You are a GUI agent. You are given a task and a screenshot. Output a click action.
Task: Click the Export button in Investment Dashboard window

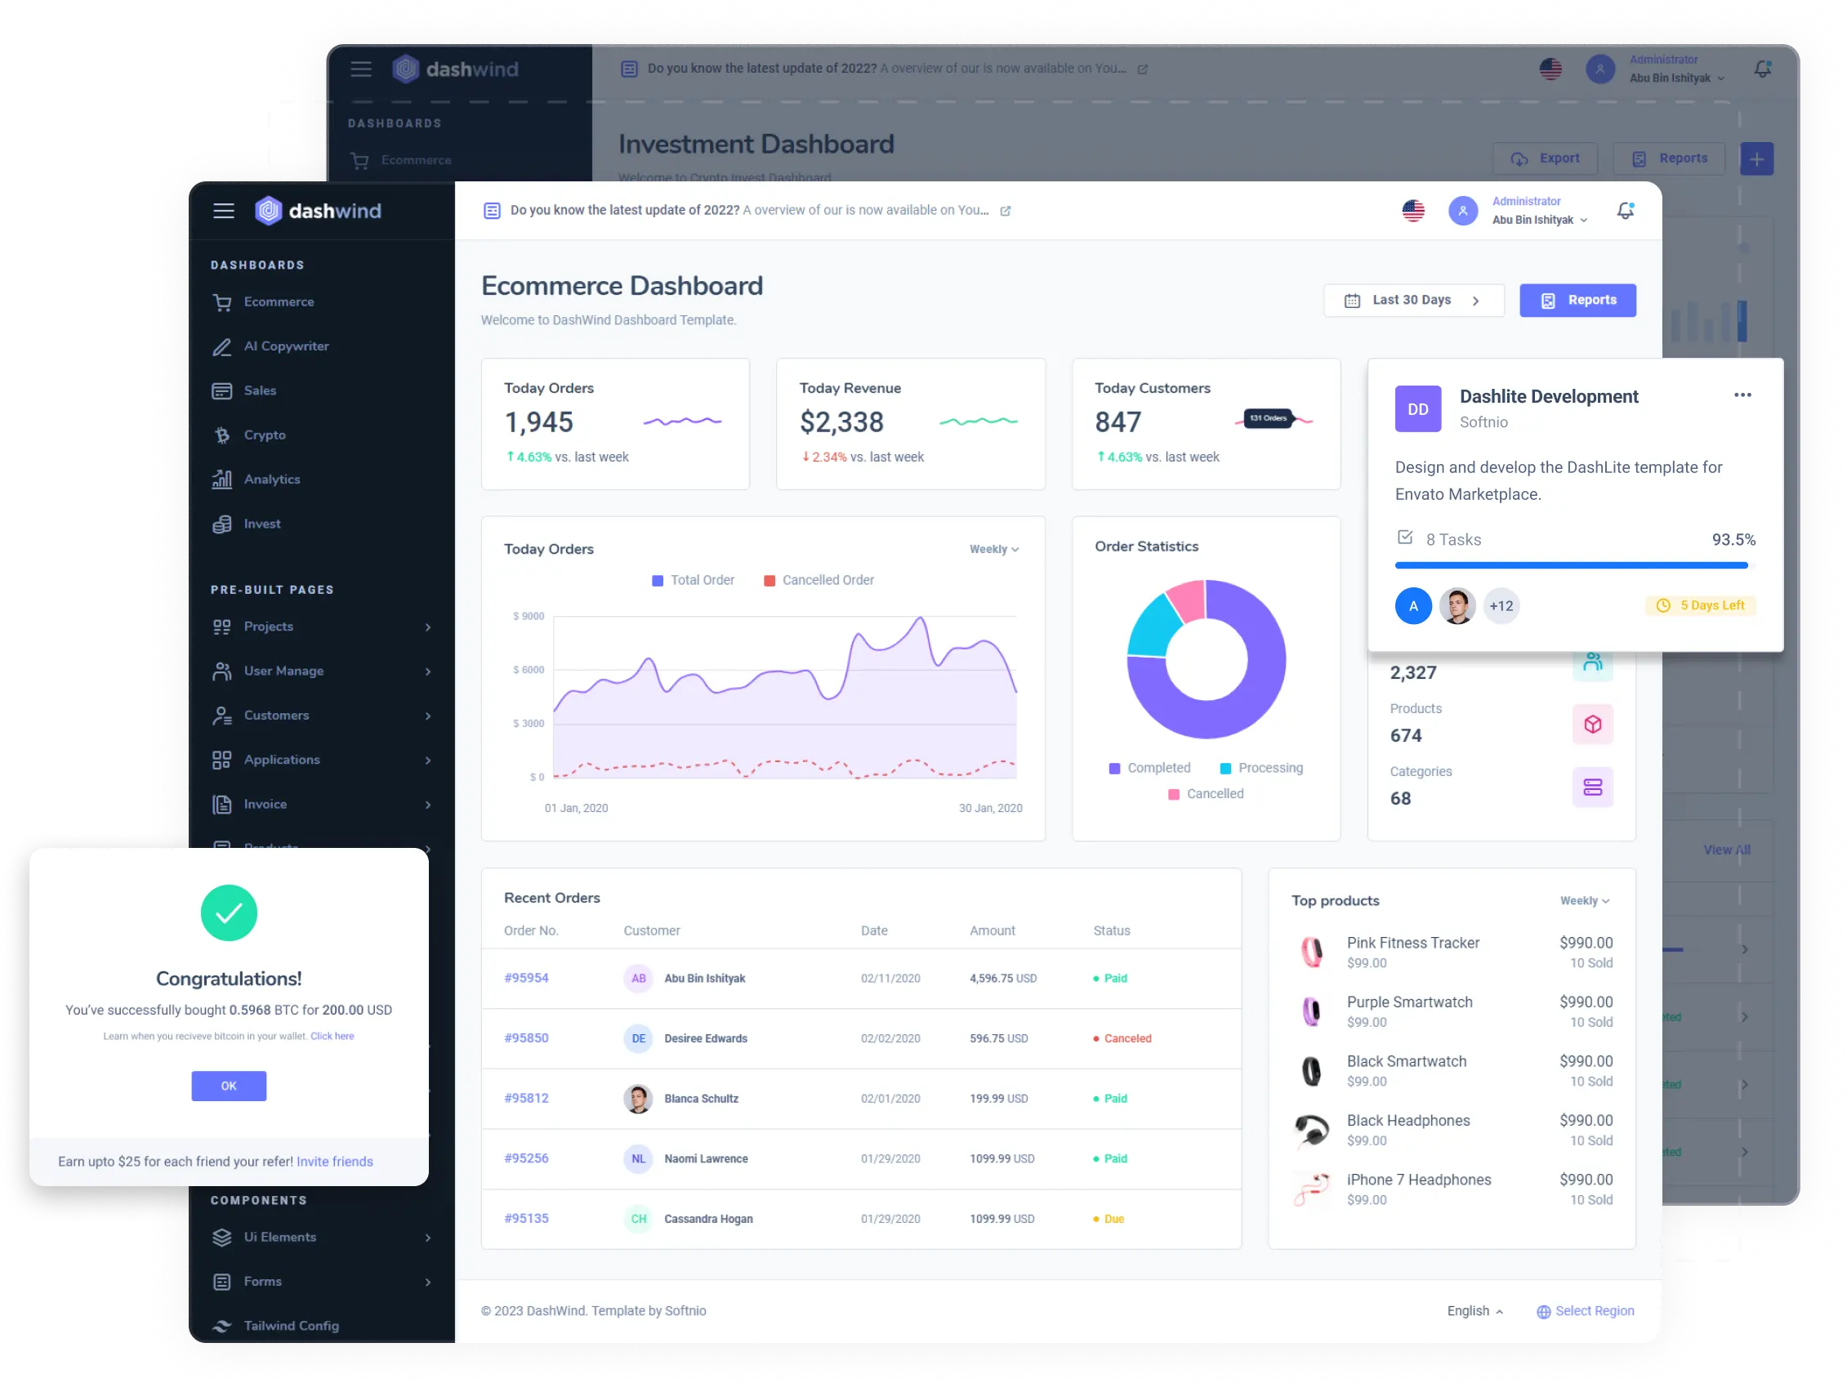[1545, 158]
